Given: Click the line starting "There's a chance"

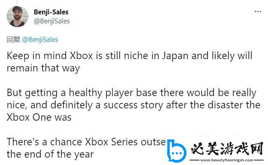Looking at the screenshot, I should (x=87, y=142).
